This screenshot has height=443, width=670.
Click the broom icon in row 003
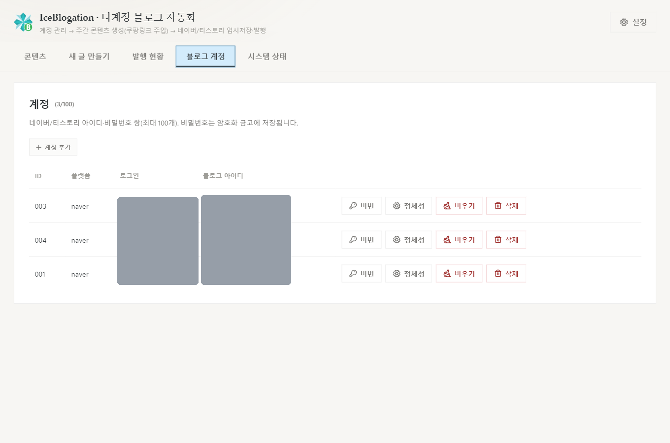pos(447,206)
